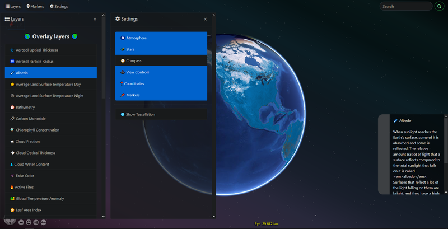Click into the Search input field
The height and width of the screenshot is (229, 448).
point(405,6)
